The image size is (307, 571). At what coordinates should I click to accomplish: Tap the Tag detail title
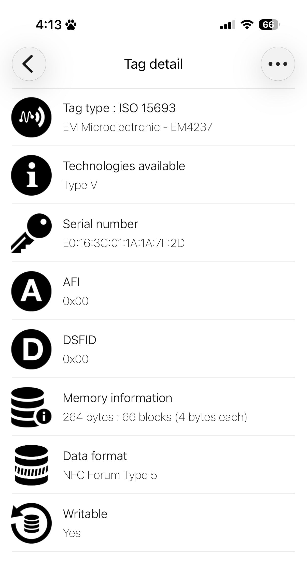pos(153,64)
